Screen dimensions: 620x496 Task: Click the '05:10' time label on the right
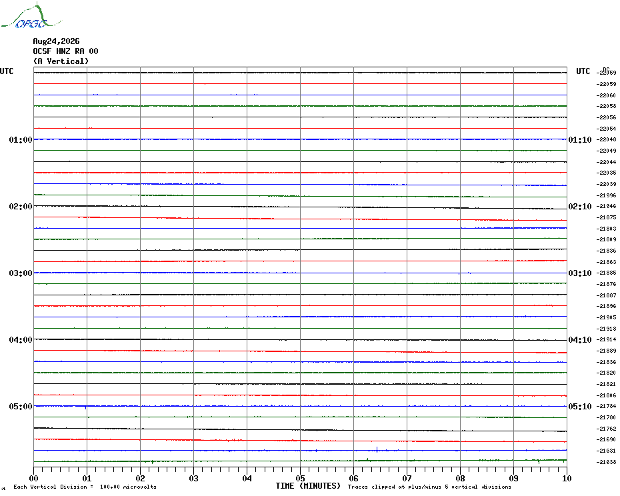pos(580,407)
